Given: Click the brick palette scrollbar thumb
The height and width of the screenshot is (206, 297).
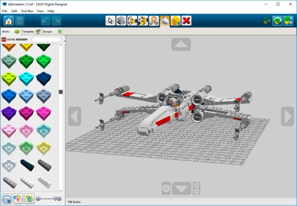Looking at the screenshot, I should click(x=61, y=92).
